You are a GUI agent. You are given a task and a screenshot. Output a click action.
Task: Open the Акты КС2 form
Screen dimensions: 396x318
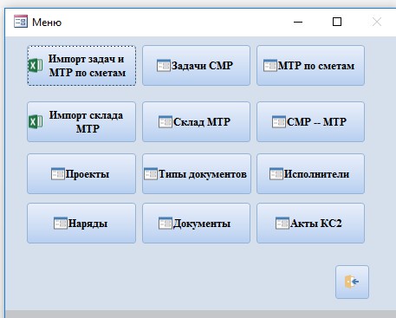(x=310, y=224)
